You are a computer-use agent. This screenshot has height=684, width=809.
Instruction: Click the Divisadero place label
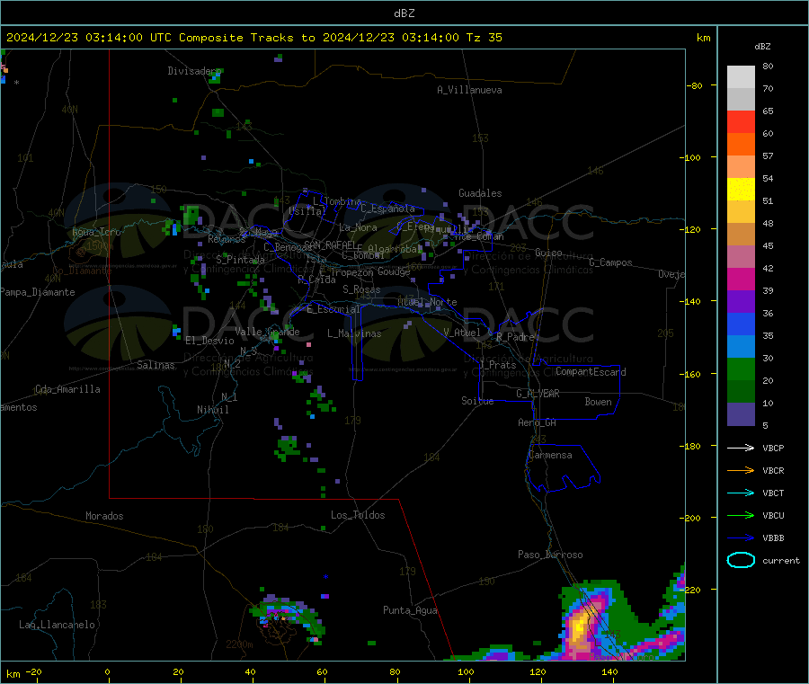point(194,71)
